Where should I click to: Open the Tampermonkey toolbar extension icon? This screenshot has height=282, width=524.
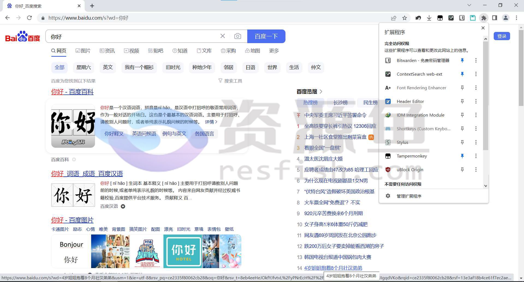pos(440,18)
